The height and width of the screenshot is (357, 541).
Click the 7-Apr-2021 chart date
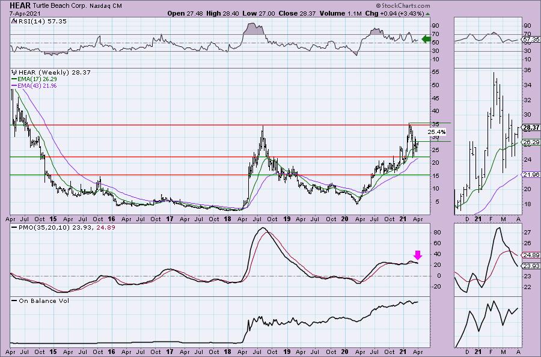click(25, 13)
